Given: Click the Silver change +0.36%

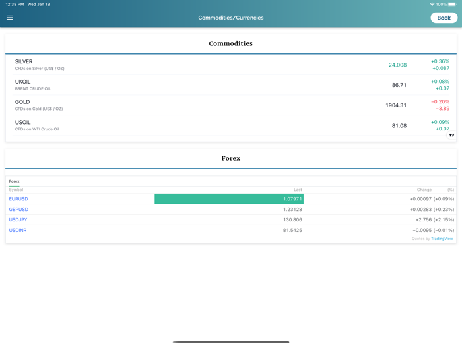Looking at the screenshot, I should point(440,61).
